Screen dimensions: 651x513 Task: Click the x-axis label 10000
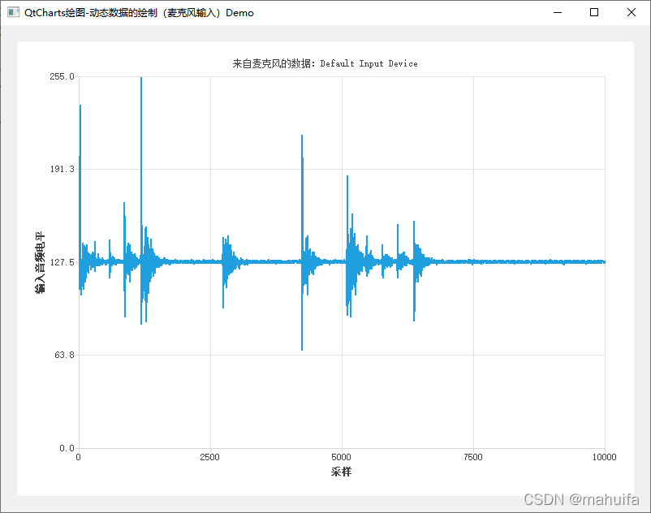[604, 457]
